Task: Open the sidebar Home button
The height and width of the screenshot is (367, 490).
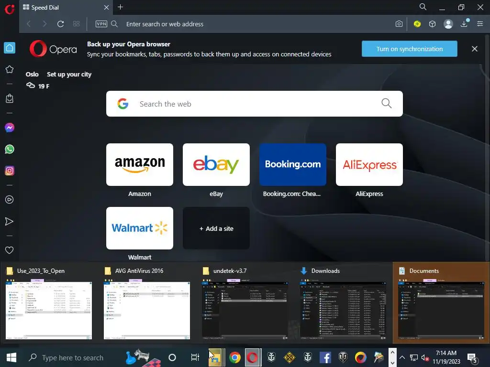Action: coord(10,48)
